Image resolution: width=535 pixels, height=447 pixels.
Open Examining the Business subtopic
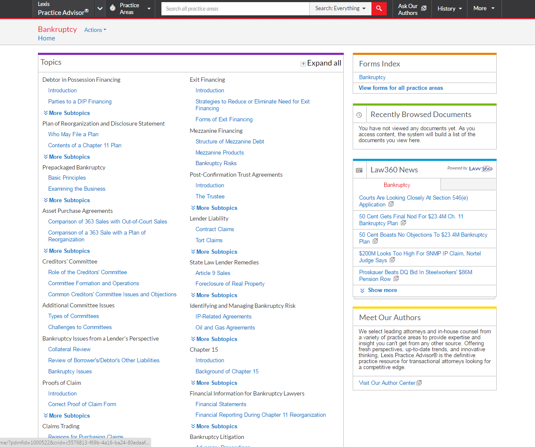(x=77, y=189)
